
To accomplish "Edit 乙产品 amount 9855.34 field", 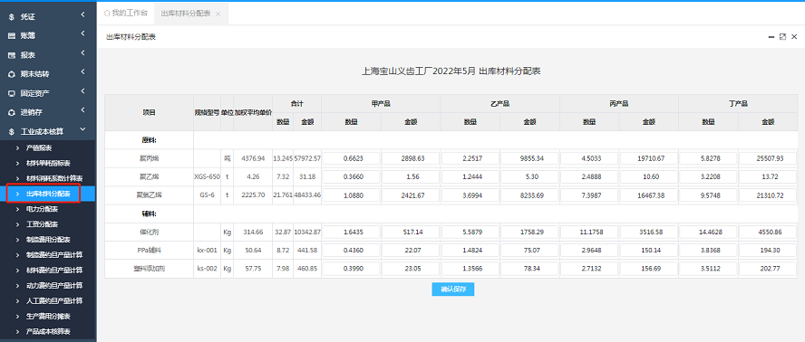I will (529, 158).
